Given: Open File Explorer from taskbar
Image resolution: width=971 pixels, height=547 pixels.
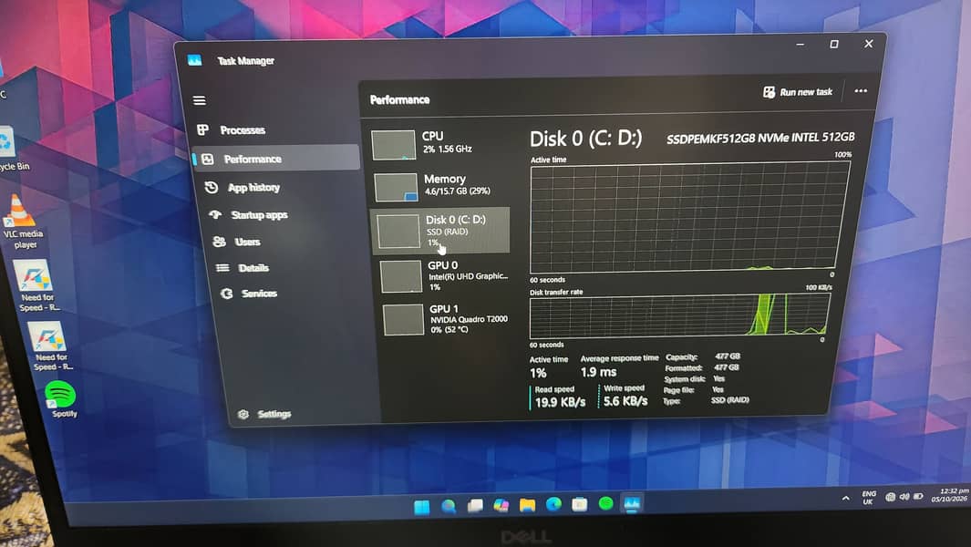Looking at the screenshot, I should click(527, 505).
